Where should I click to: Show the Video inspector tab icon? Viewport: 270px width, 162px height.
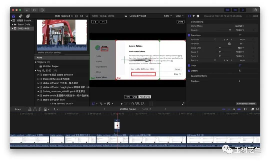(x=189, y=16)
